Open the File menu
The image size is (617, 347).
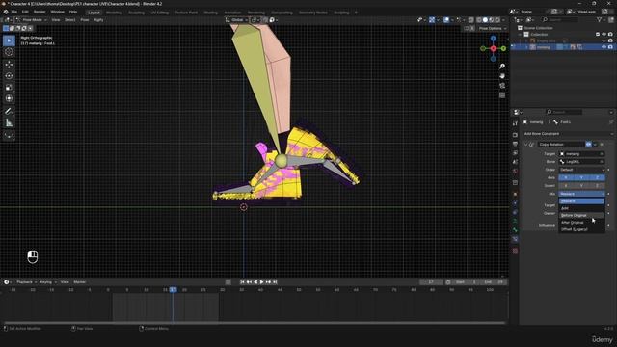[x=14, y=12]
